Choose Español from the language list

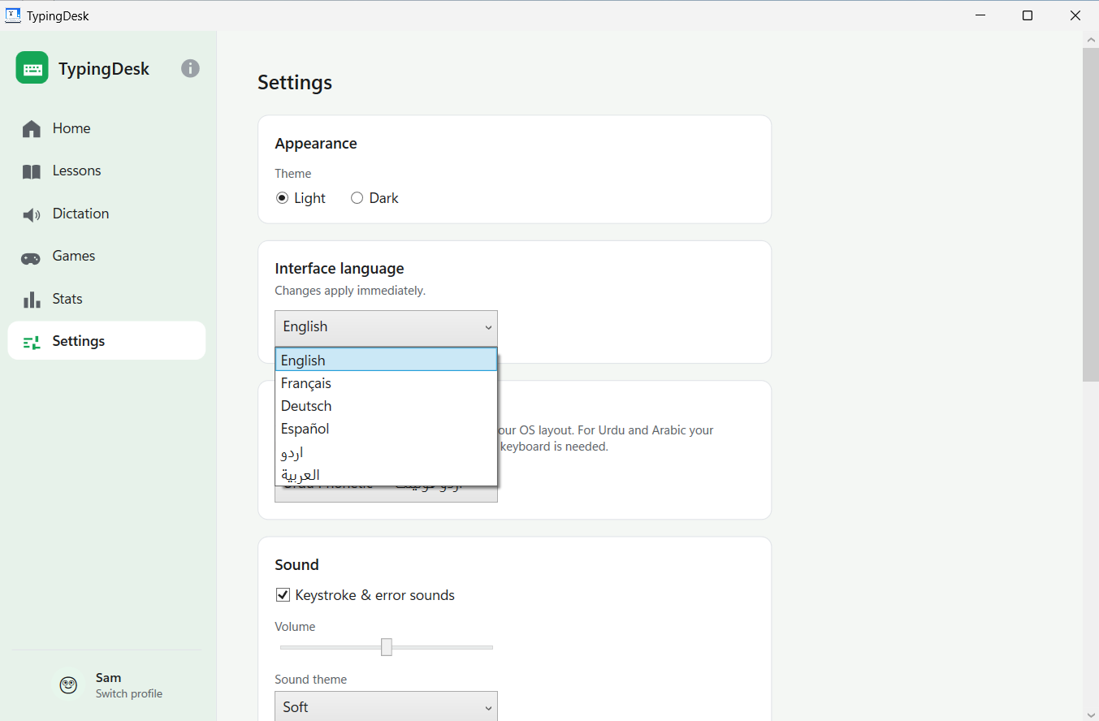[386, 429]
